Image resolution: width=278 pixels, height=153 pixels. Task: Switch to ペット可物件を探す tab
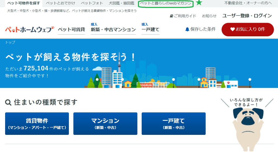click(x=24, y=3)
